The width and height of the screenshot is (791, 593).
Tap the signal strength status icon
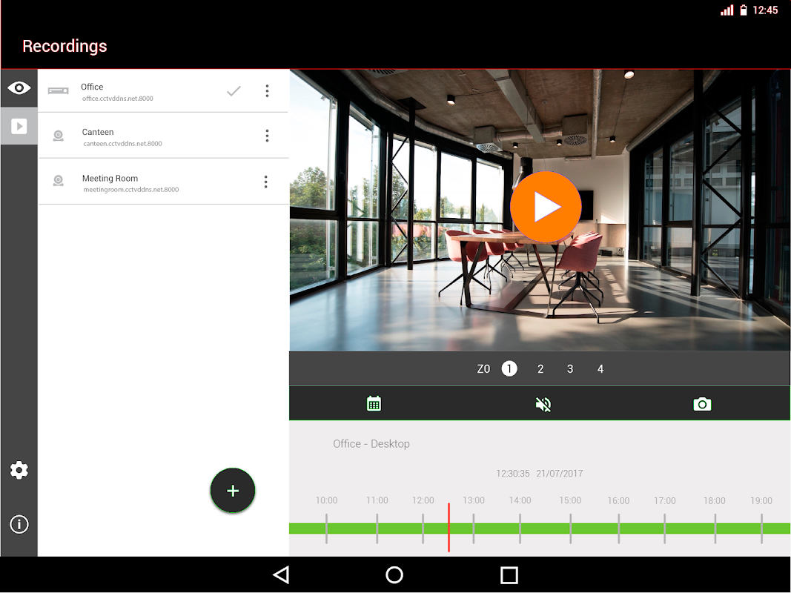pos(727,10)
